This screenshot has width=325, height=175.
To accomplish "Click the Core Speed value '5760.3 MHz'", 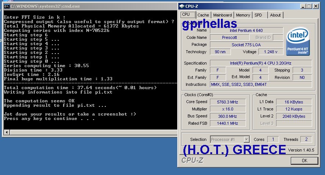I will (228, 102).
